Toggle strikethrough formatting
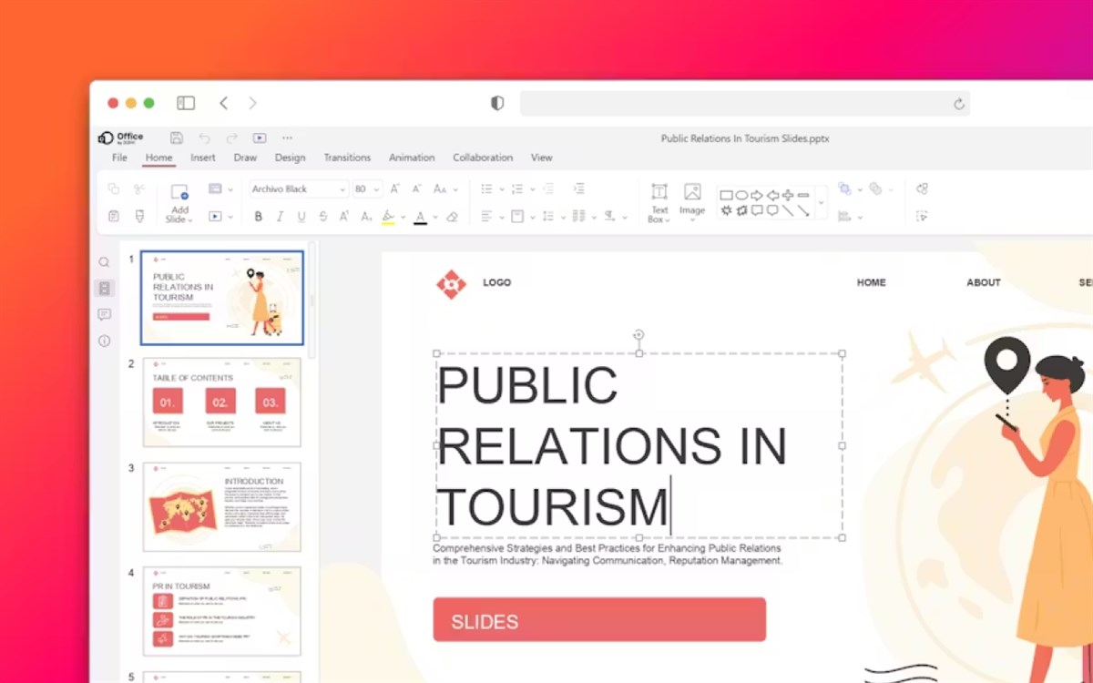Screen dimensions: 1093x683 pos(323,217)
